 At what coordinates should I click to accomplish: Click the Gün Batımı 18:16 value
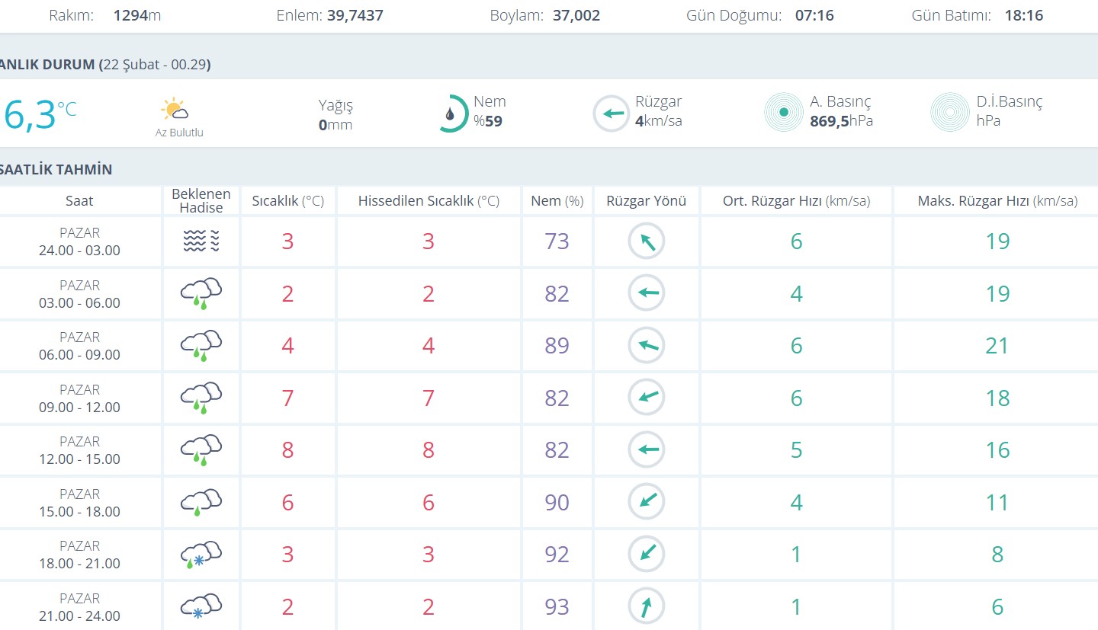pos(1023,15)
